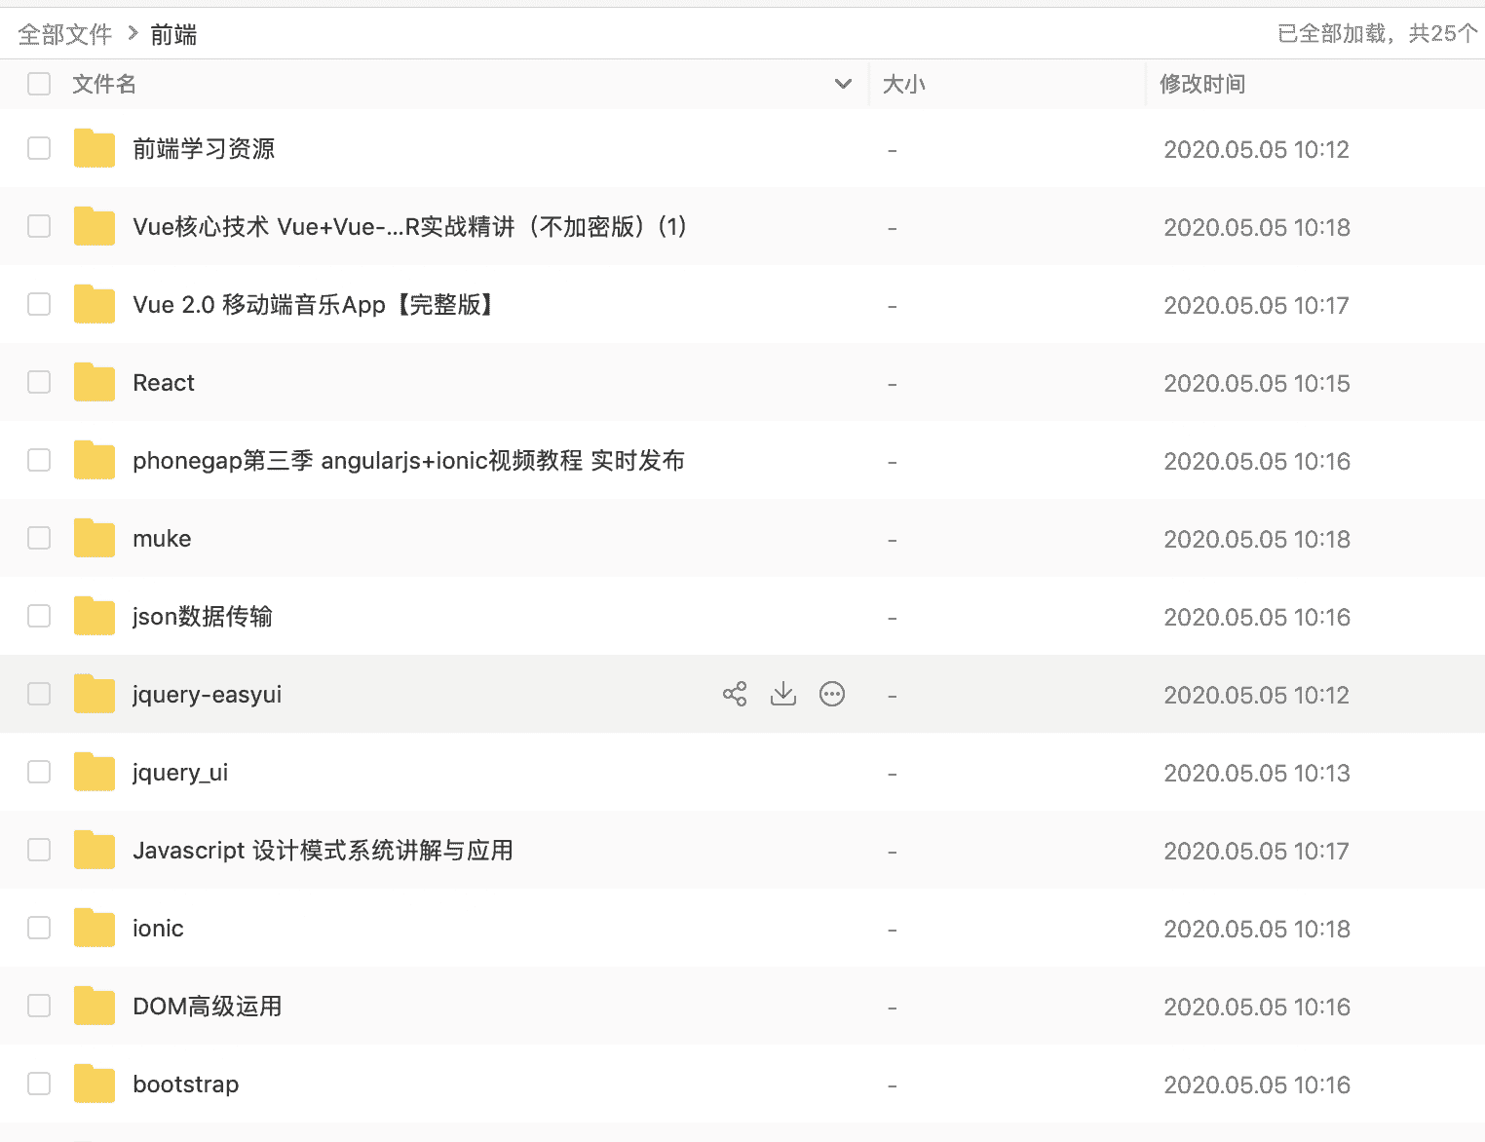1485x1142 pixels.
Task: Tick the Javascript 设计模式 row checkbox
Action: (x=39, y=850)
